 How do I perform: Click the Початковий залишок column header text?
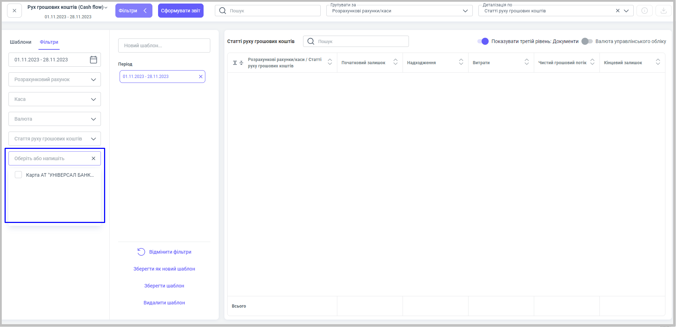[363, 63]
